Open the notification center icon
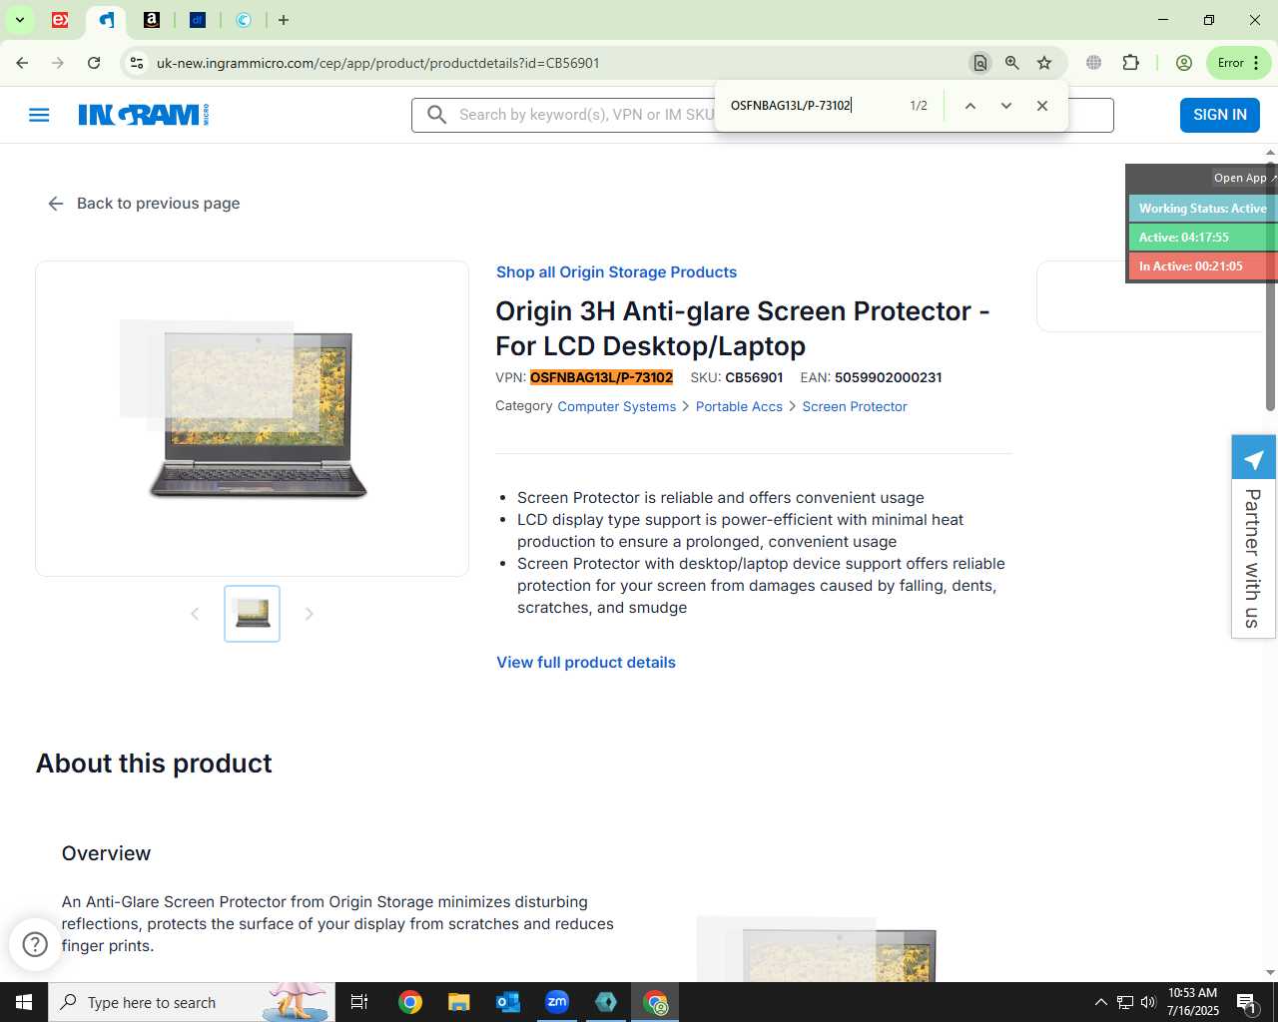This screenshot has height=1022, width=1278. [x=1247, y=1002]
